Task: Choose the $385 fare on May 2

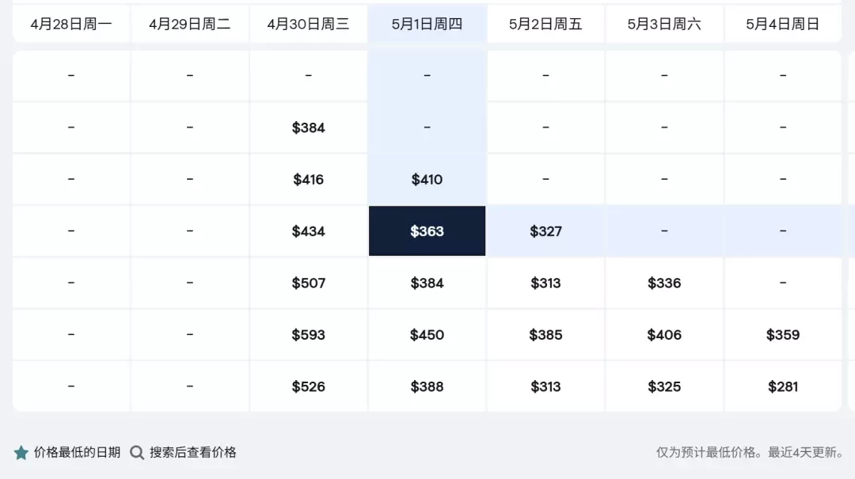Action: [545, 334]
